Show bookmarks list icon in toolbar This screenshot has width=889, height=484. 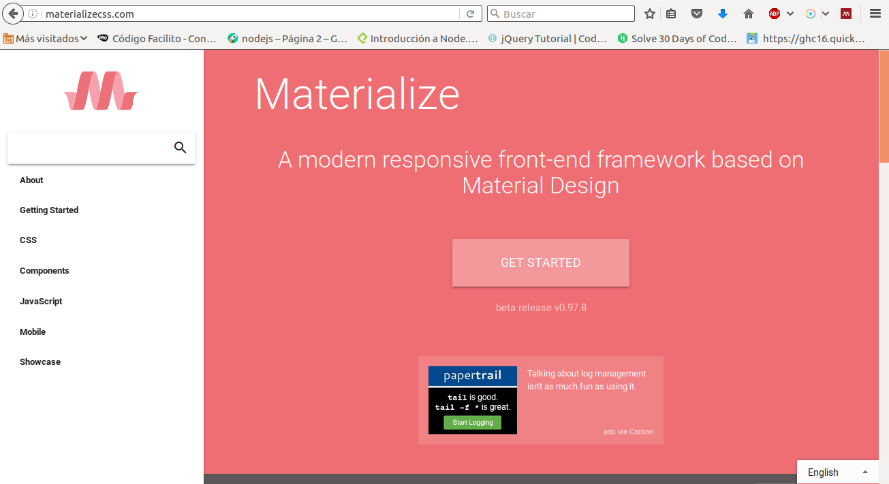coord(671,14)
